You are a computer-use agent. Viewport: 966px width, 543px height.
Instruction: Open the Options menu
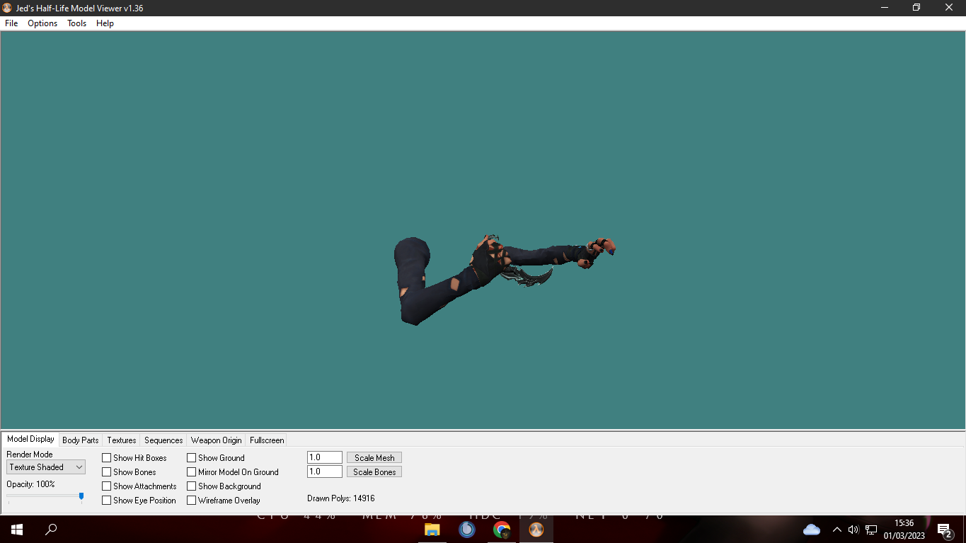coord(42,23)
